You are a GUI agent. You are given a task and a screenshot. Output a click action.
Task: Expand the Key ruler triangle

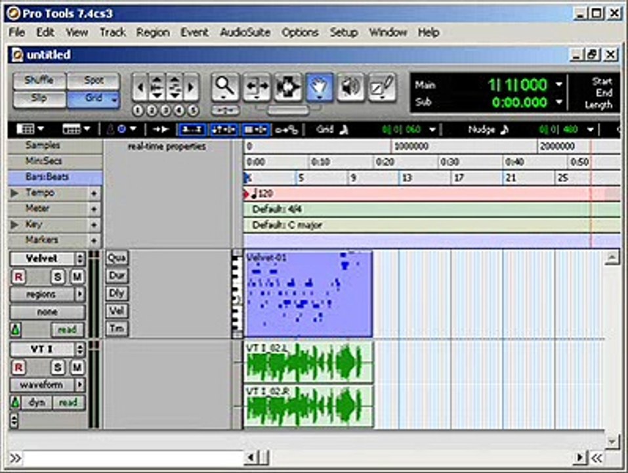click(15, 225)
